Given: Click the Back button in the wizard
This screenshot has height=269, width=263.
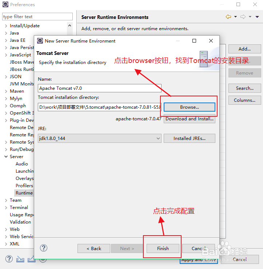Looking at the screenshot, I should 94,248.
